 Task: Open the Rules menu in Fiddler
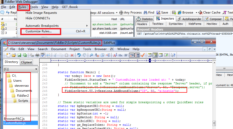22,7
